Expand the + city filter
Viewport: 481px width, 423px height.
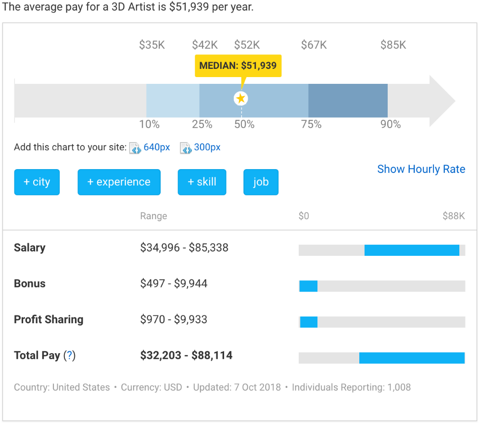point(37,182)
